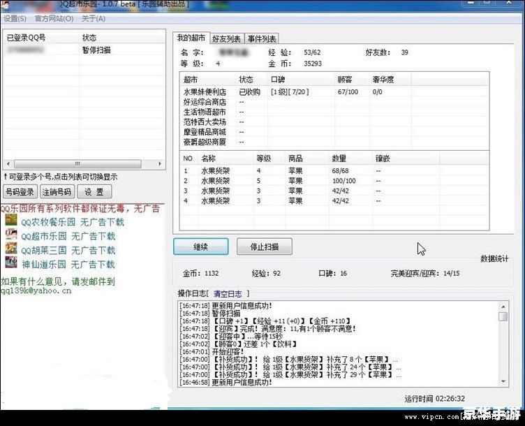Click the QQ胡莱三国 icon
The width and height of the screenshot is (525, 426).
pos(11,248)
